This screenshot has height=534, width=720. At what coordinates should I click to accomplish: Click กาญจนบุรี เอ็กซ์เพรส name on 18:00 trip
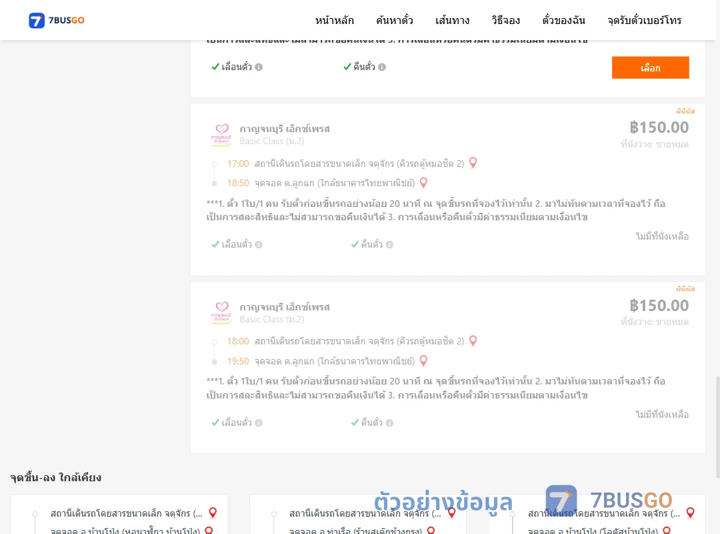(285, 307)
